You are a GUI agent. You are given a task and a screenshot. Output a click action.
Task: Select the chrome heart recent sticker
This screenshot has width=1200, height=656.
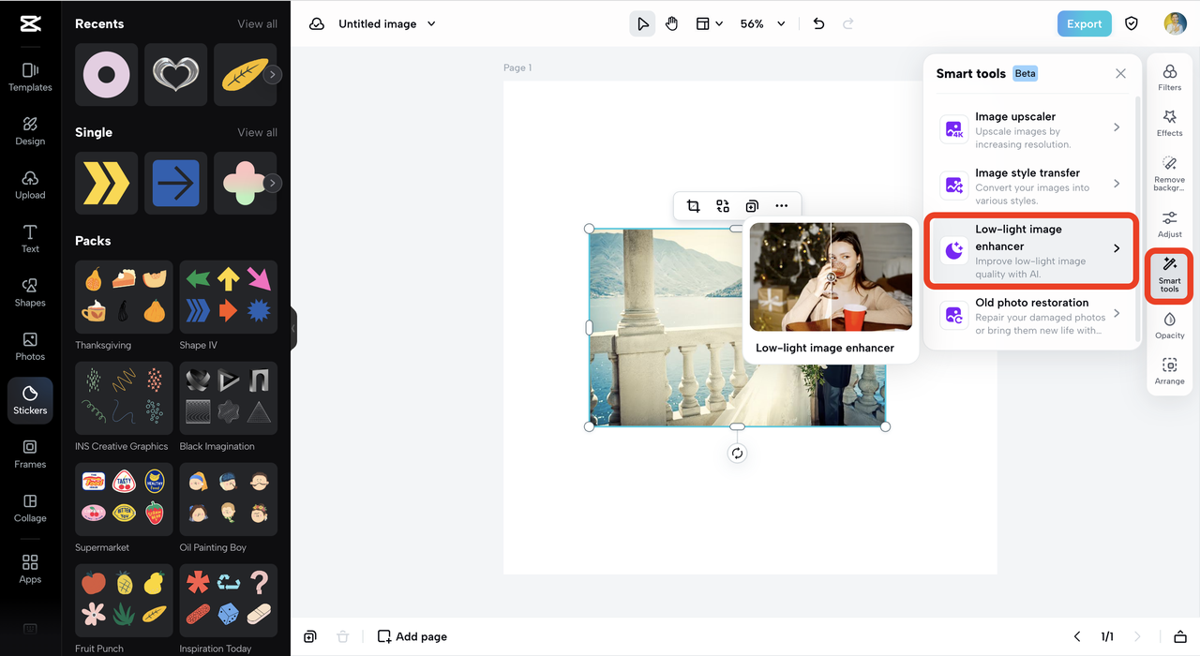(x=175, y=74)
